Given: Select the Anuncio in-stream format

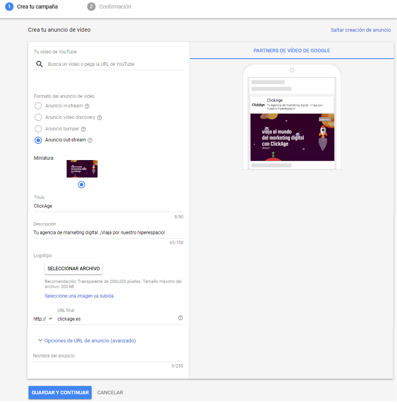Looking at the screenshot, I should [x=38, y=106].
